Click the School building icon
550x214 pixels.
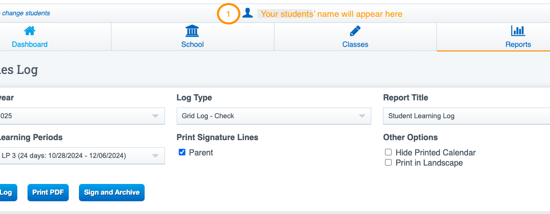tap(192, 31)
